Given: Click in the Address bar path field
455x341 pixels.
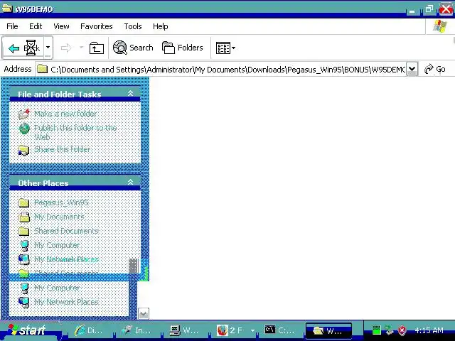Looking at the screenshot, I should (220, 70).
